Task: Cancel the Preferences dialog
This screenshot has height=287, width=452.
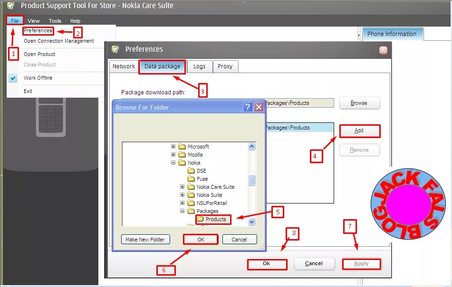Action: click(314, 263)
